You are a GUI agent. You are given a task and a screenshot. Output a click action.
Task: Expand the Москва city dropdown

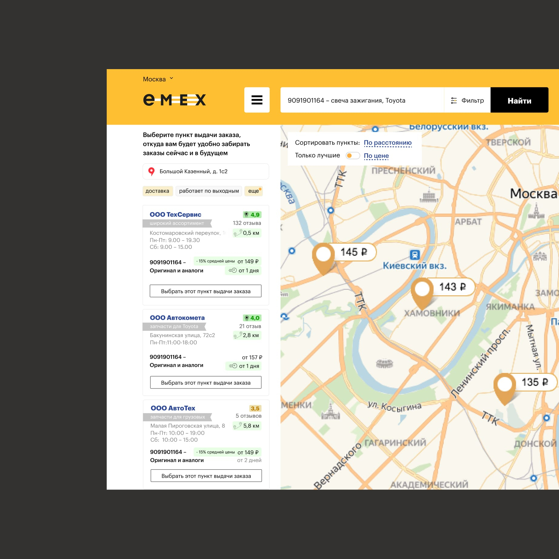click(x=158, y=79)
